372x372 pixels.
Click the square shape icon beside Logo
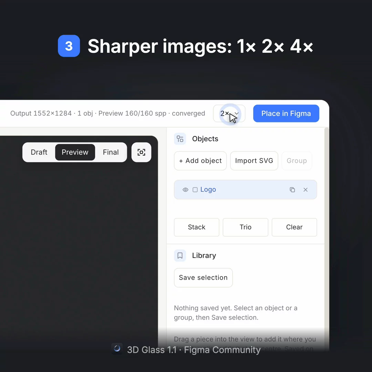pos(195,189)
